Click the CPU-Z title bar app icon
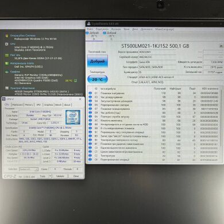Viewport: 224px width, 224px height. click(5, 99)
